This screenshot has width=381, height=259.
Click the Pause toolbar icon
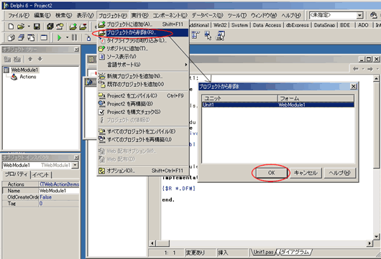[x=75, y=37]
